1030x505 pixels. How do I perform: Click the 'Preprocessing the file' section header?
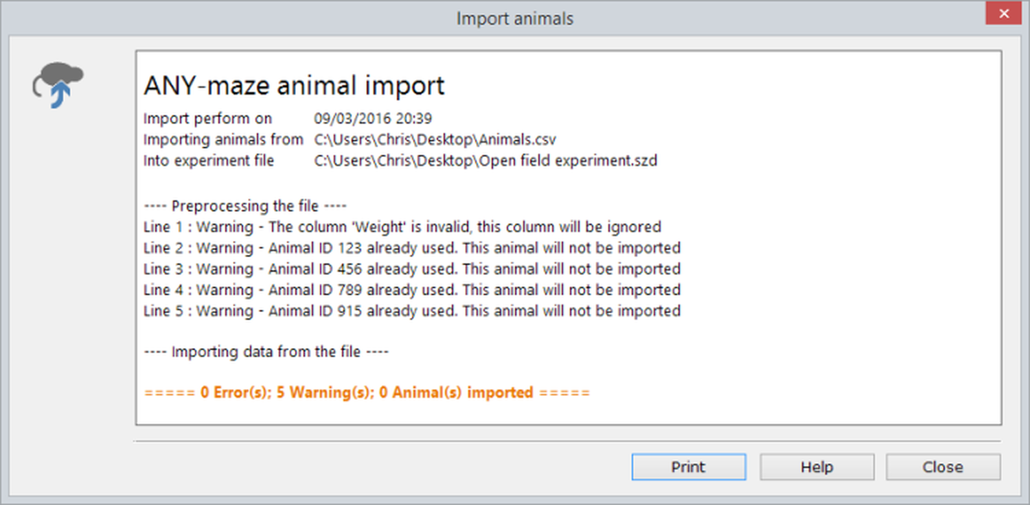tap(245, 206)
